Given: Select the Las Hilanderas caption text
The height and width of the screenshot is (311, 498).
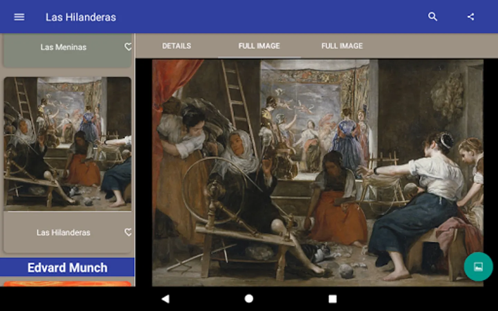Looking at the screenshot, I should click(x=63, y=233).
